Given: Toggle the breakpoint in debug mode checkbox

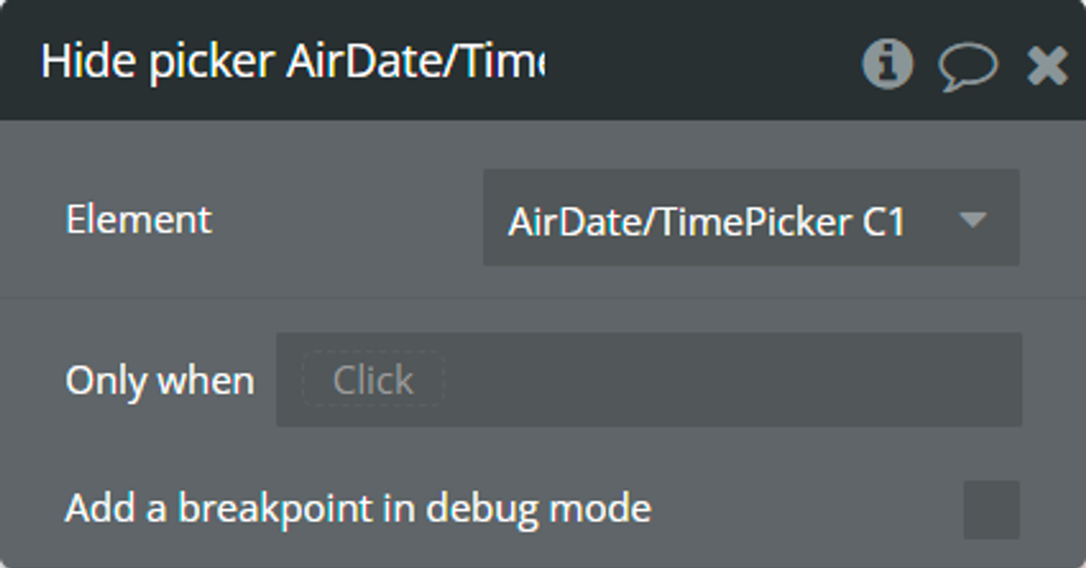Looking at the screenshot, I should point(991,509).
